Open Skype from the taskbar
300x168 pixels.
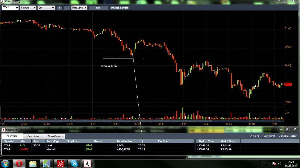pos(74,163)
